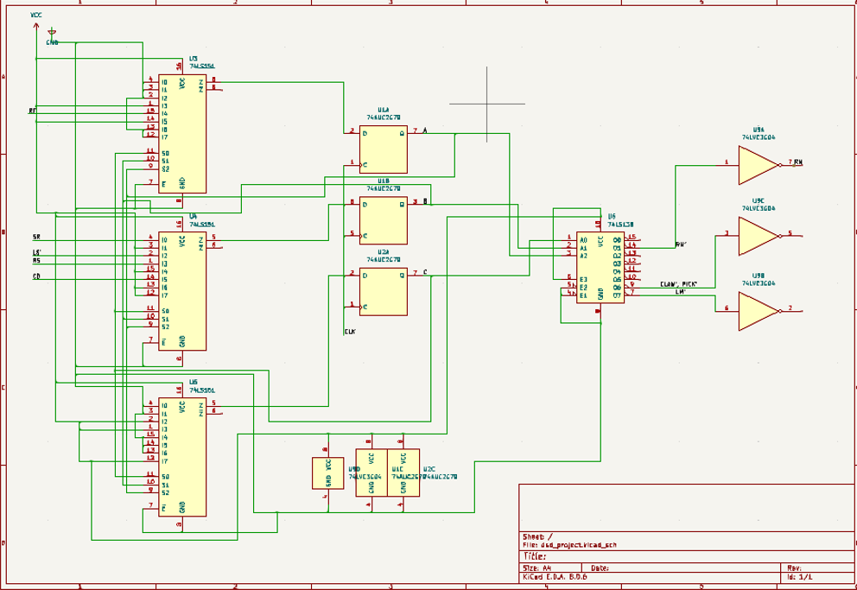This screenshot has width=857, height=590.
Task: Select the U9D power unit box
Action: click(328, 473)
